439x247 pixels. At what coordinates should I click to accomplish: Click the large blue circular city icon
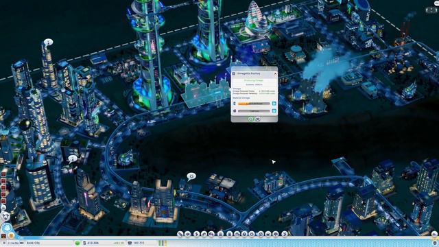tap(8, 228)
